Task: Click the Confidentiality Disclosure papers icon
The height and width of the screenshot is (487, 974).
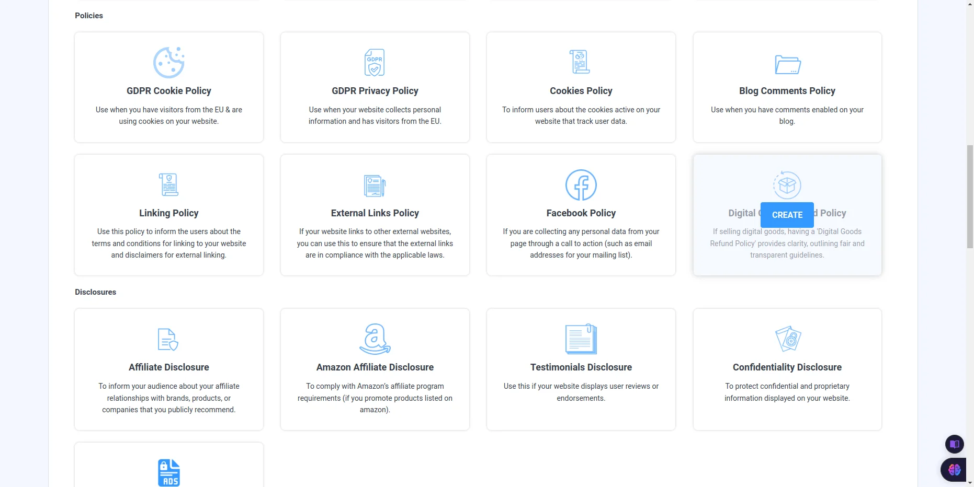Action: click(788, 339)
